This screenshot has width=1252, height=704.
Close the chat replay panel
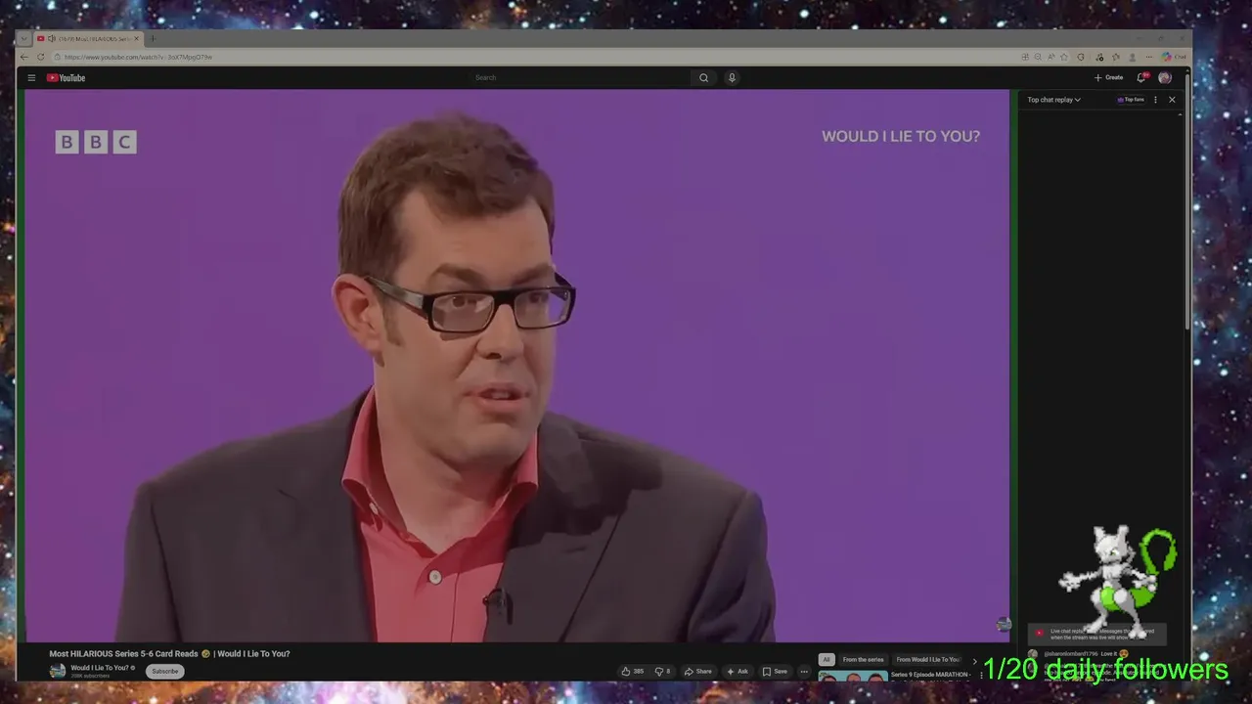(x=1172, y=100)
